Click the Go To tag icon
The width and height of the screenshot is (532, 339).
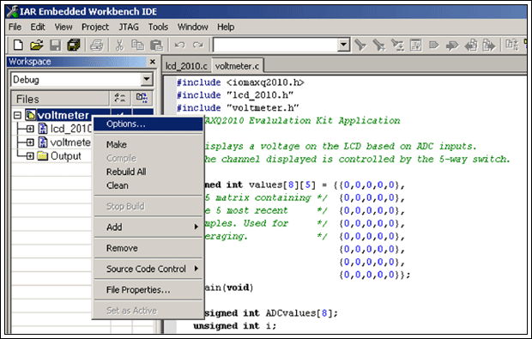434,45
